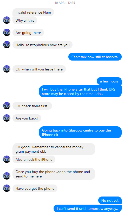Click the avatar beside 'Have you get the phone'
The image size is (130, 214).
point(7,188)
